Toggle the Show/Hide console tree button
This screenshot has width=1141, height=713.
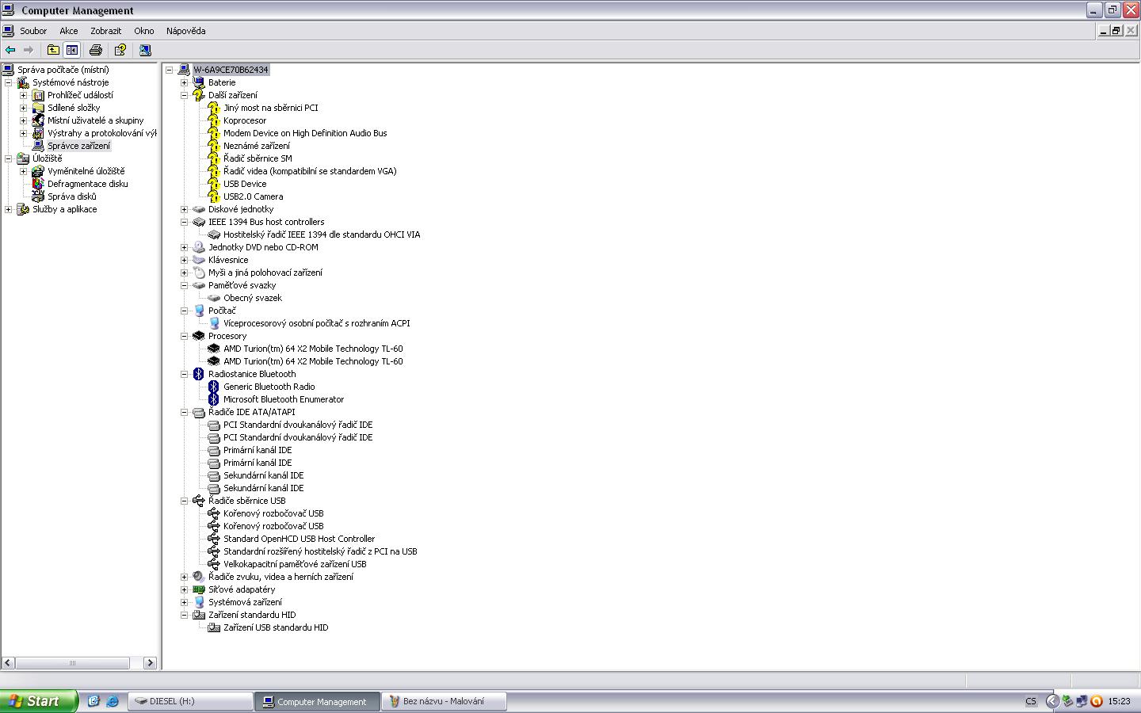tap(72, 50)
